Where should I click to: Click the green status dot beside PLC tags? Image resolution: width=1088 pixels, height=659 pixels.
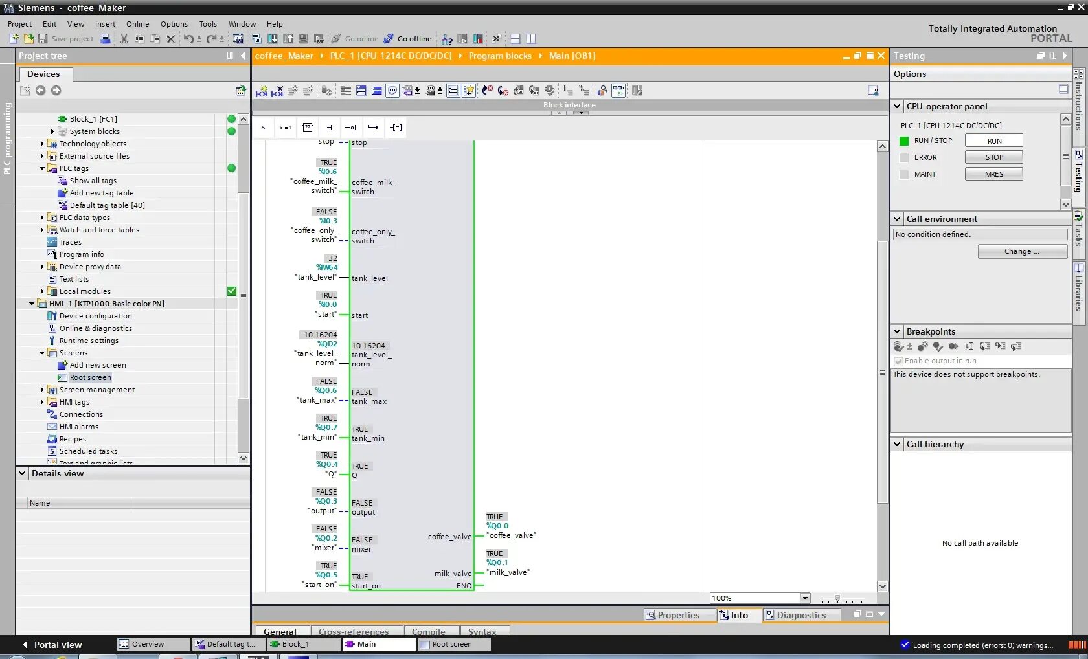(x=231, y=168)
